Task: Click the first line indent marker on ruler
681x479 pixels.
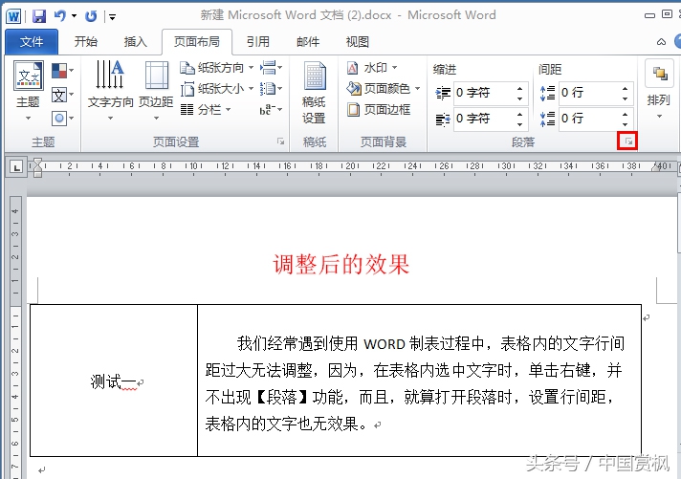Action: pyautogui.click(x=38, y=163)
